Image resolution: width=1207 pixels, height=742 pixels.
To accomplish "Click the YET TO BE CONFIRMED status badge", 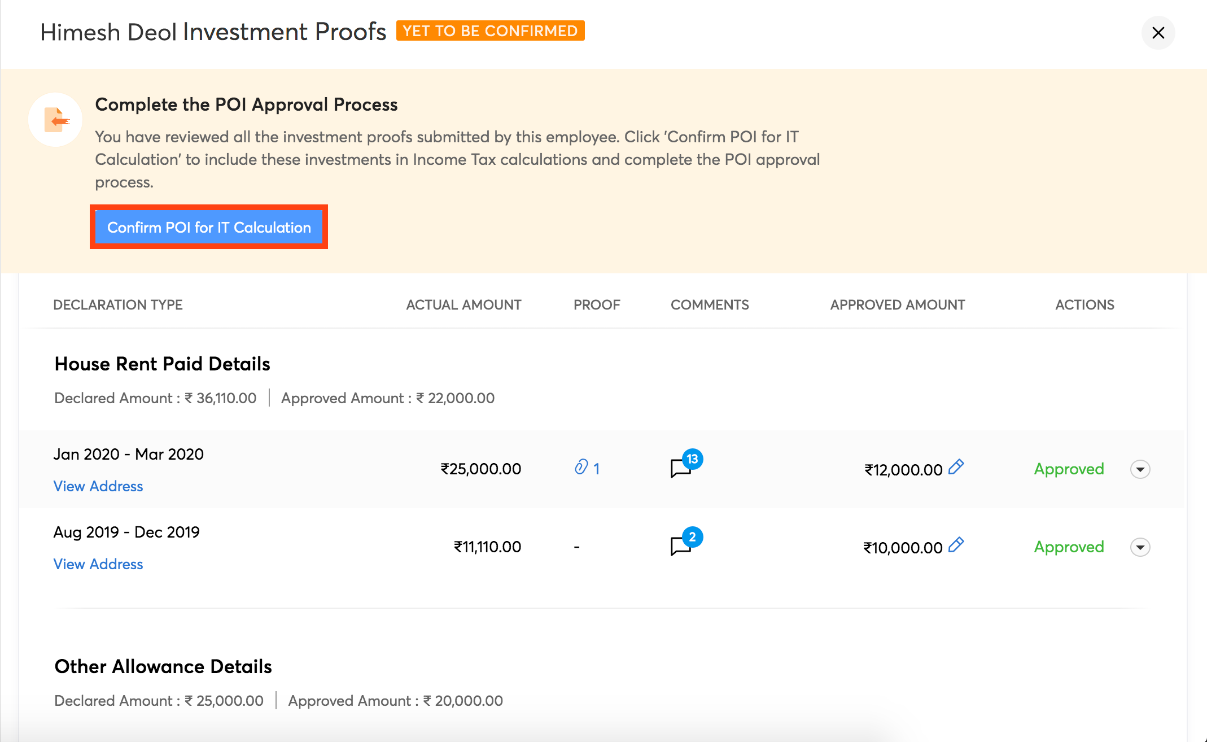I will pyautogui.click(x=490, y=31).
